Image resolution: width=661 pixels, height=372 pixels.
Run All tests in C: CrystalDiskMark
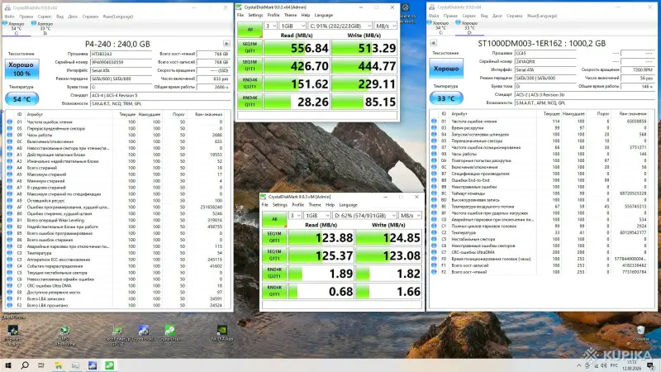[x=250, y=30]
